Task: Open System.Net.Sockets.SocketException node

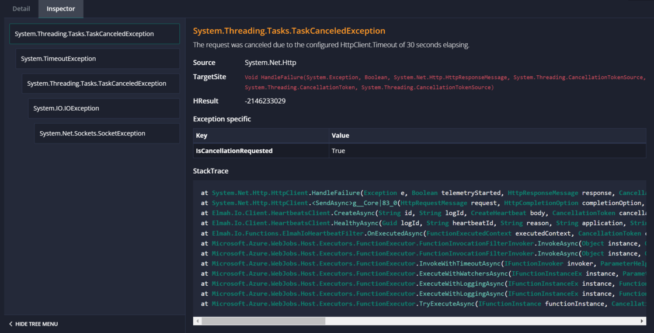Action: point(107,134)
